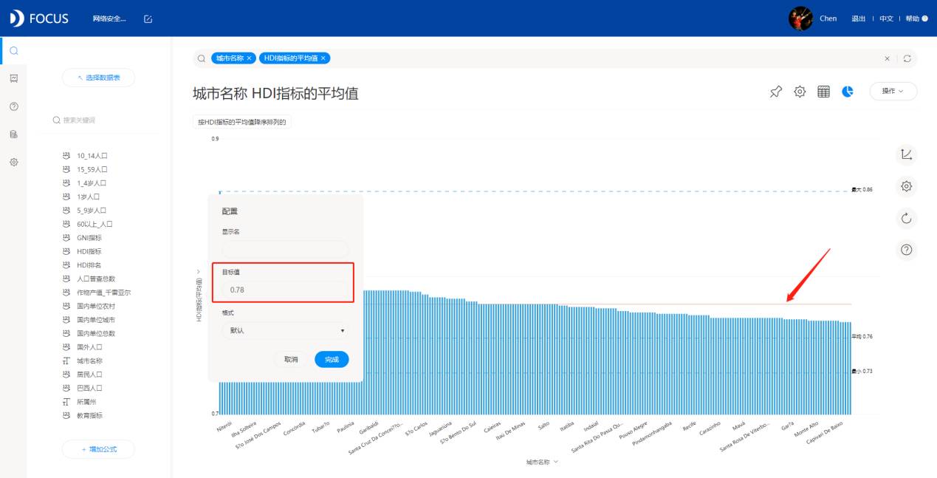Select the 国内单位城市 column
The image size is (937, 478).
coord(96,320)
